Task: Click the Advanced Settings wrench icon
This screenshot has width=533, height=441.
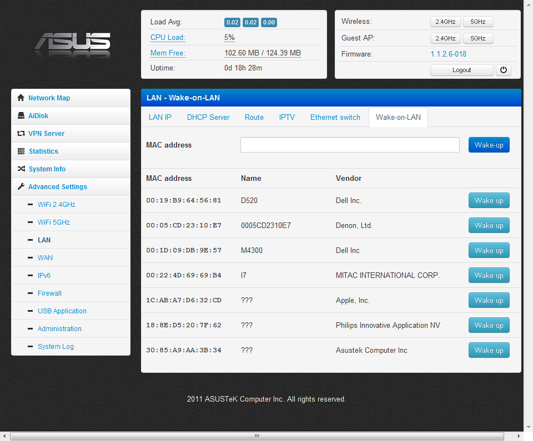Action: [x=21, y=187]
